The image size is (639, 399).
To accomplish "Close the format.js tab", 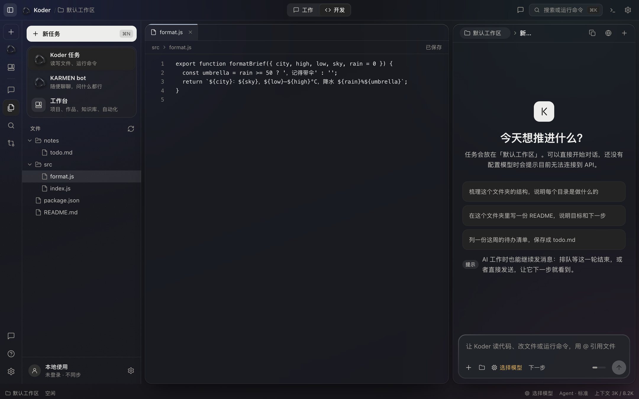I will 190,32.
